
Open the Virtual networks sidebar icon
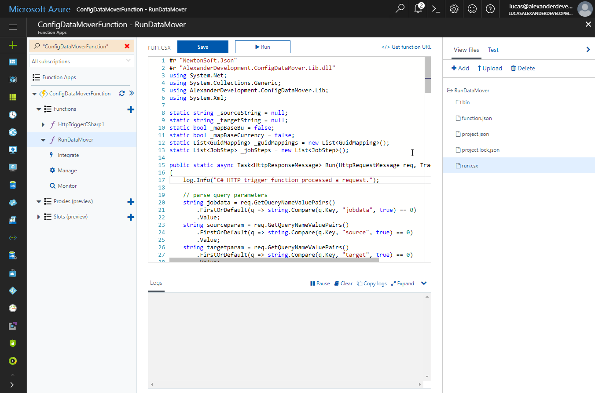pyautogui.click(x=13, y=237)
